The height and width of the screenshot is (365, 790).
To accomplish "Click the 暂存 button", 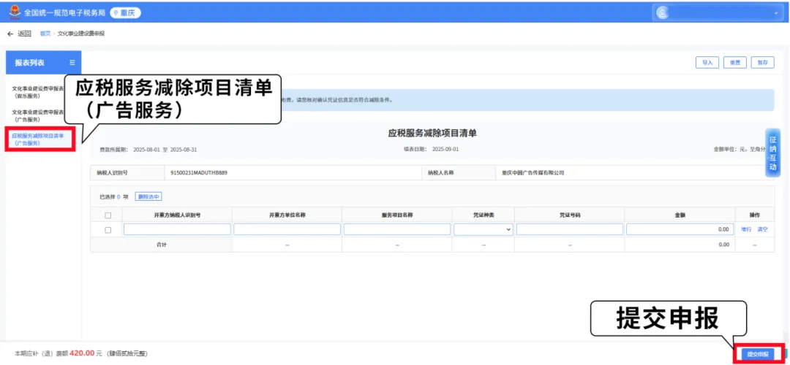I will point(763,63).
